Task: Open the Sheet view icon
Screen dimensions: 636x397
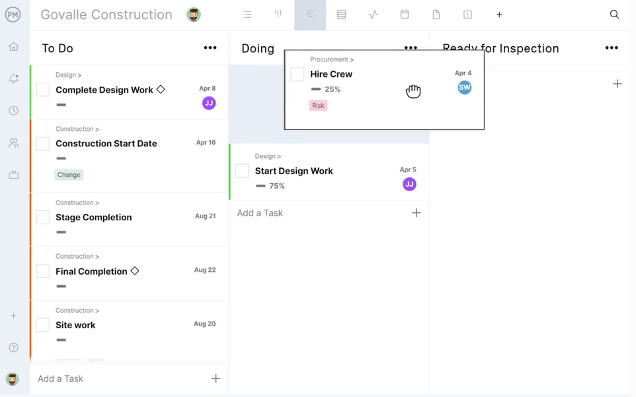Action: tap(341, 14)
